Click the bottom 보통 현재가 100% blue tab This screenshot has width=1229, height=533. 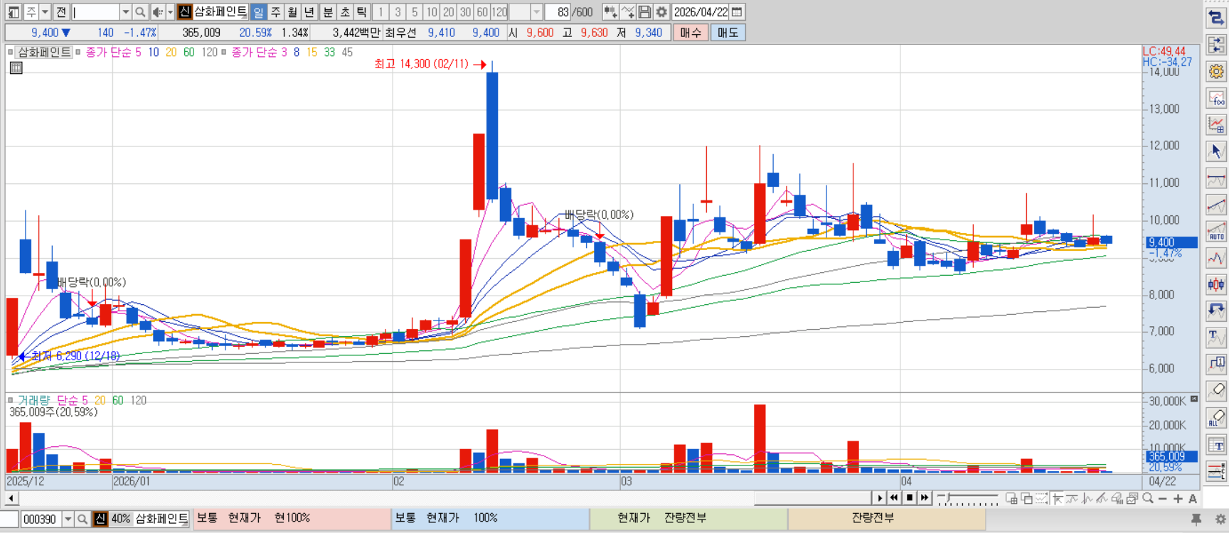(490, 518)
